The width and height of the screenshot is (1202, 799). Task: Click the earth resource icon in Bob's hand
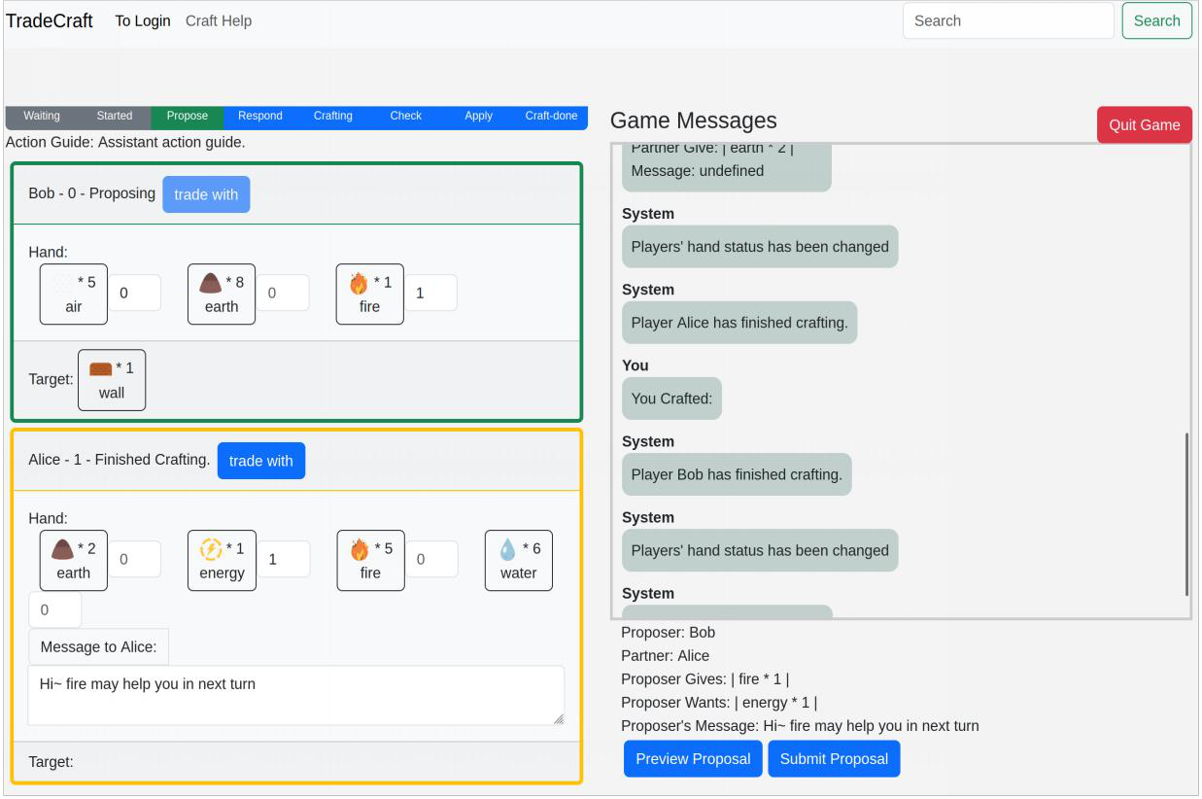[x=221, y=294]
